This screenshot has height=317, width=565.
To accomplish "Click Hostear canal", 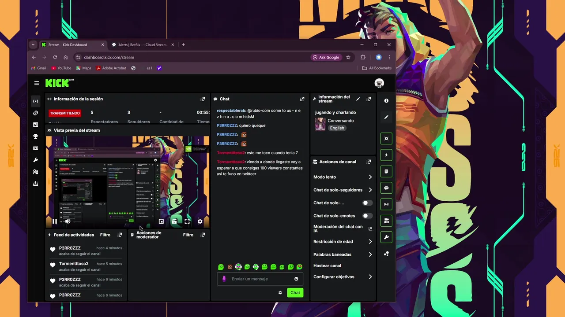I will pyautogui.click(x=327, y=266).
